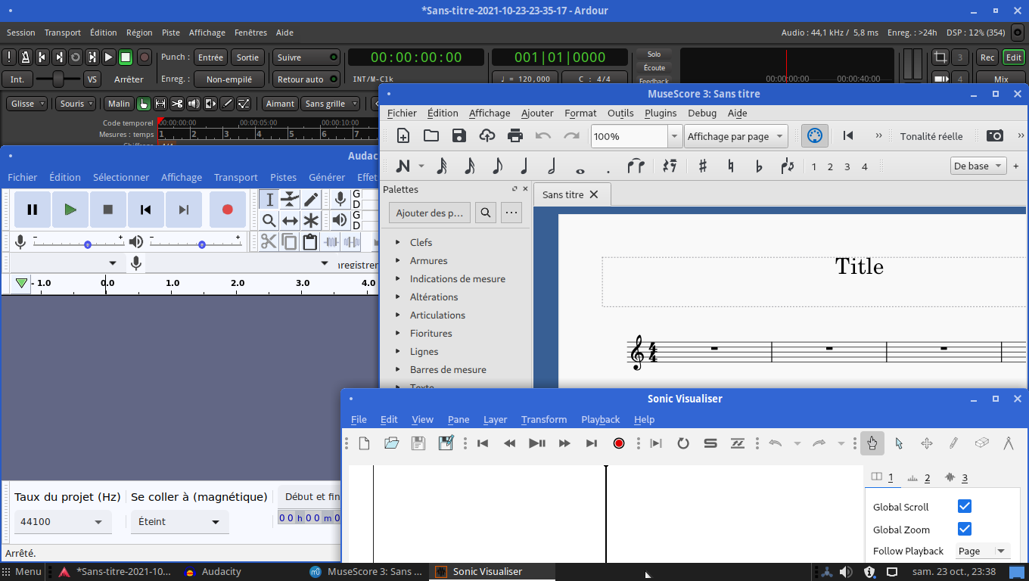Click the sharp accidental icon in MuseScore

point(702,166)
